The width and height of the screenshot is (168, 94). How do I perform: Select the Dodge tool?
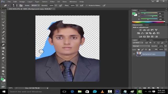coord(3,55)
